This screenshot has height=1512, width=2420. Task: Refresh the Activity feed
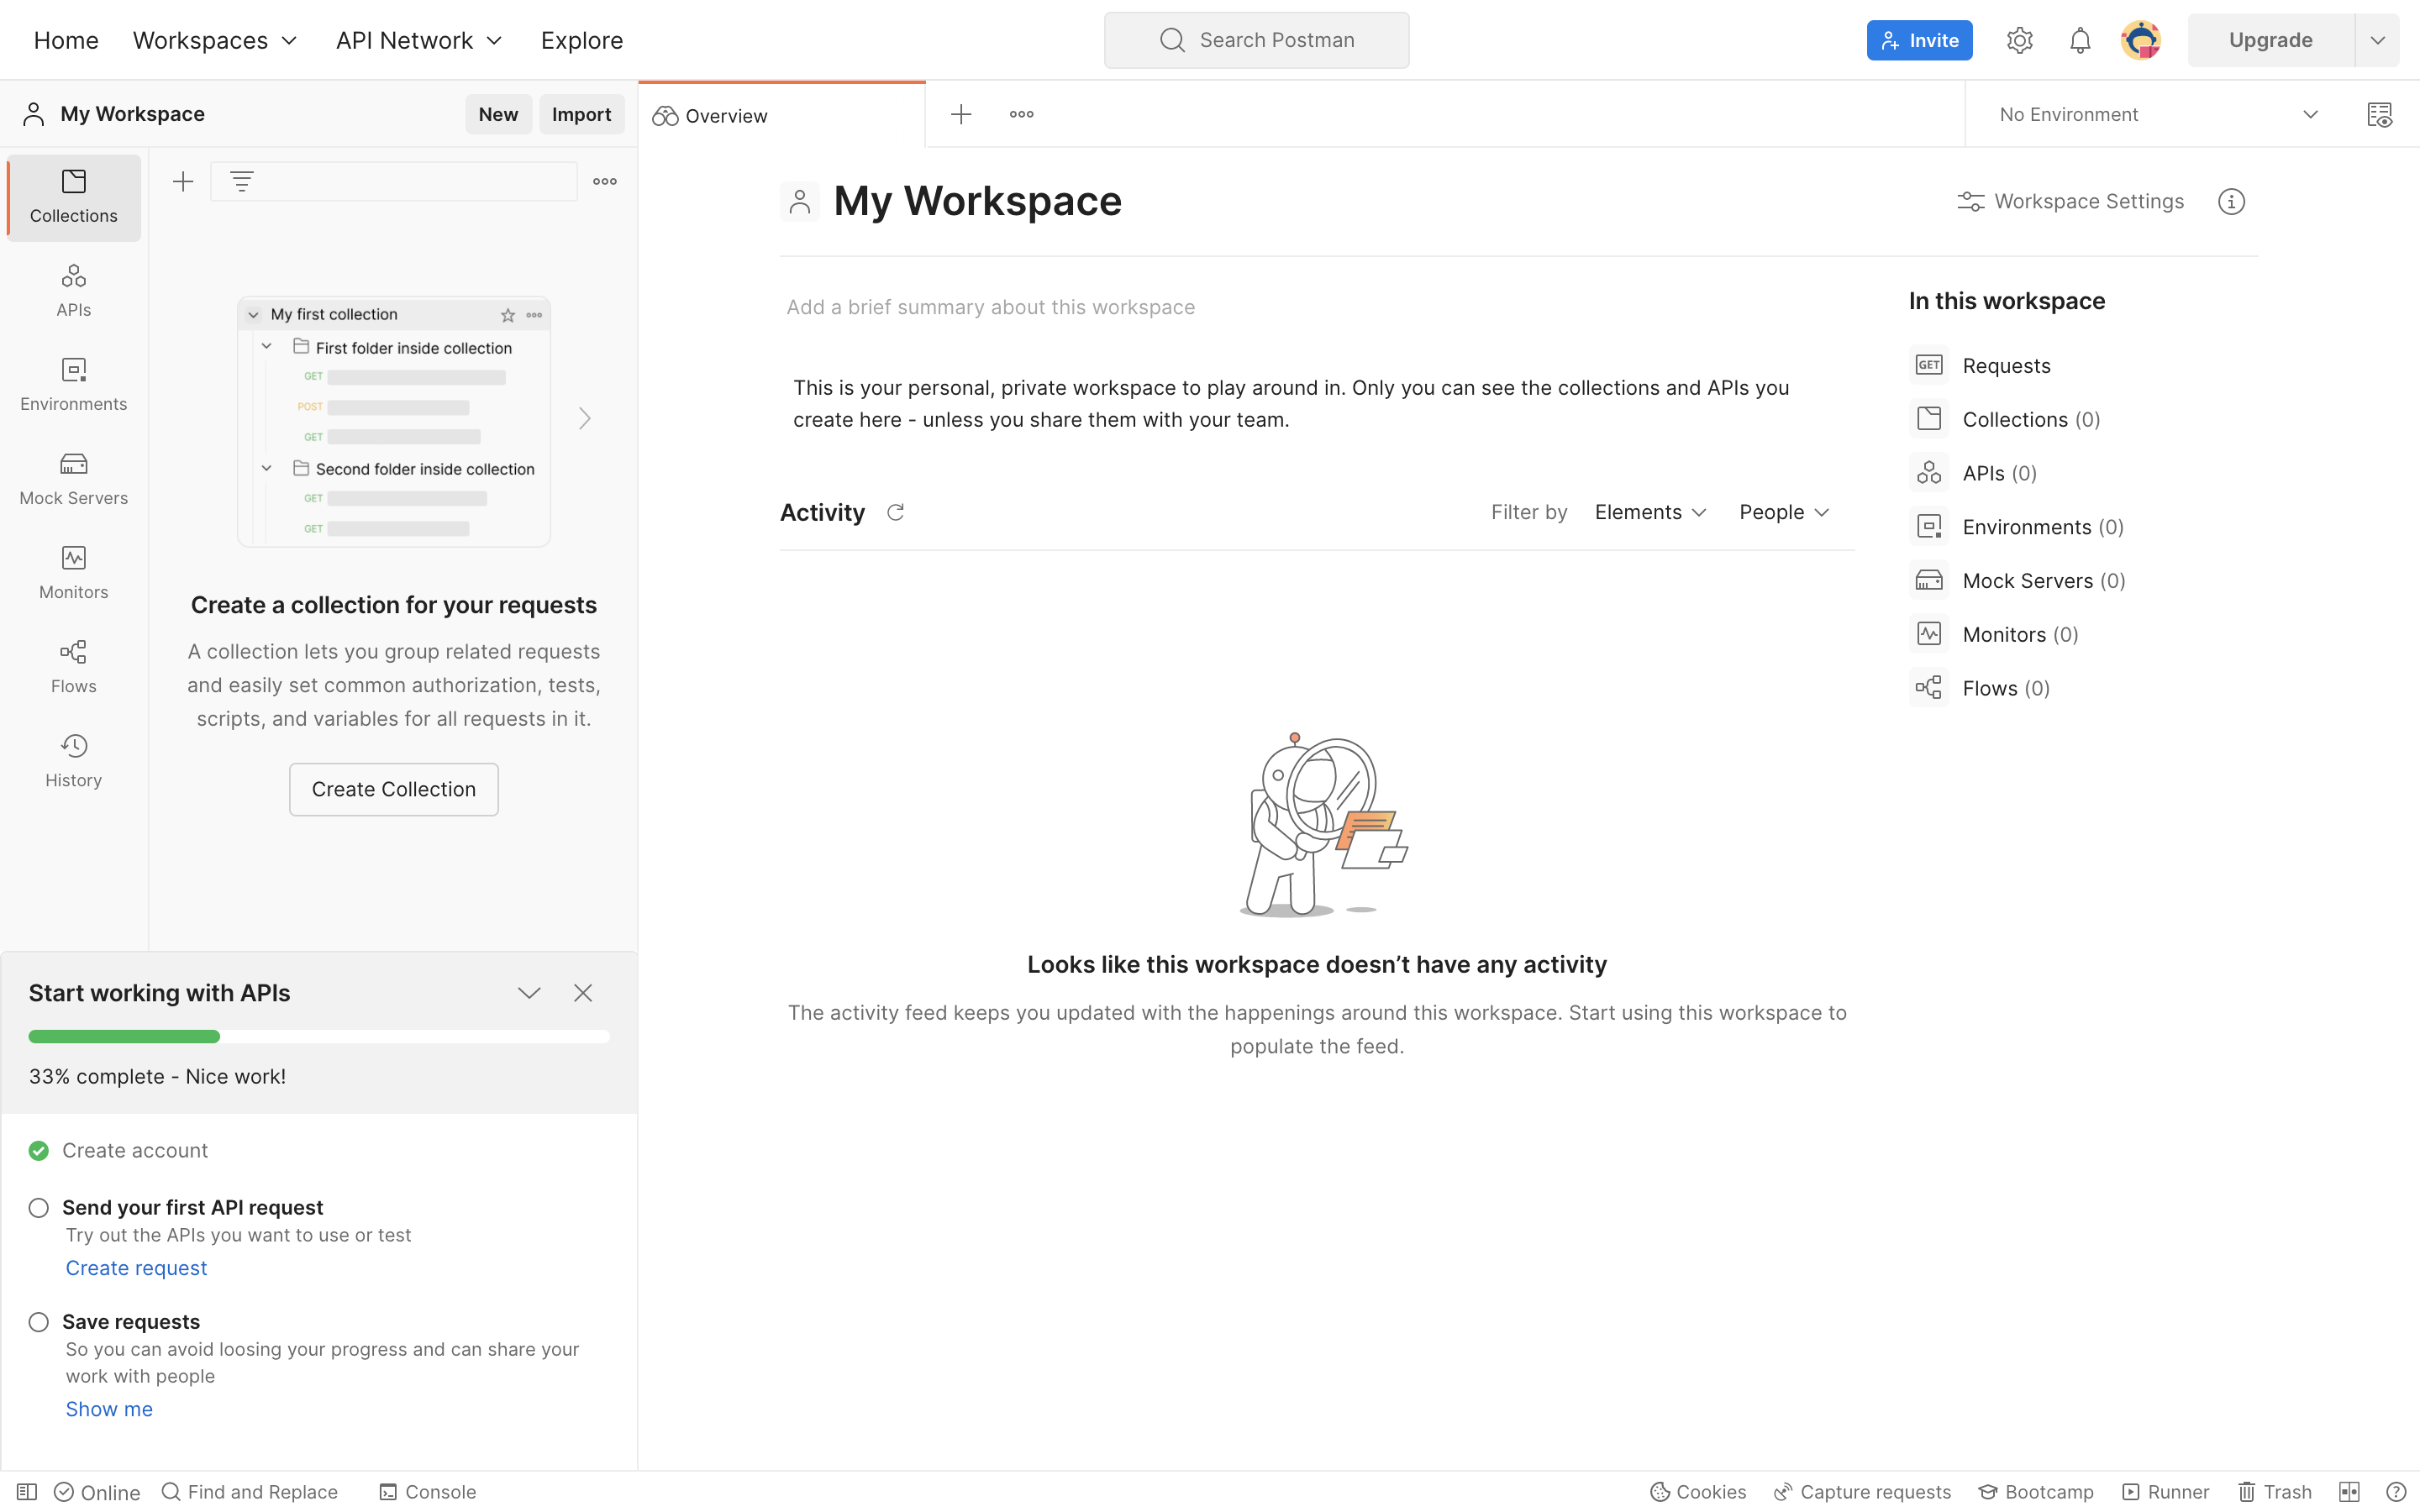click(x=895, y=512)
